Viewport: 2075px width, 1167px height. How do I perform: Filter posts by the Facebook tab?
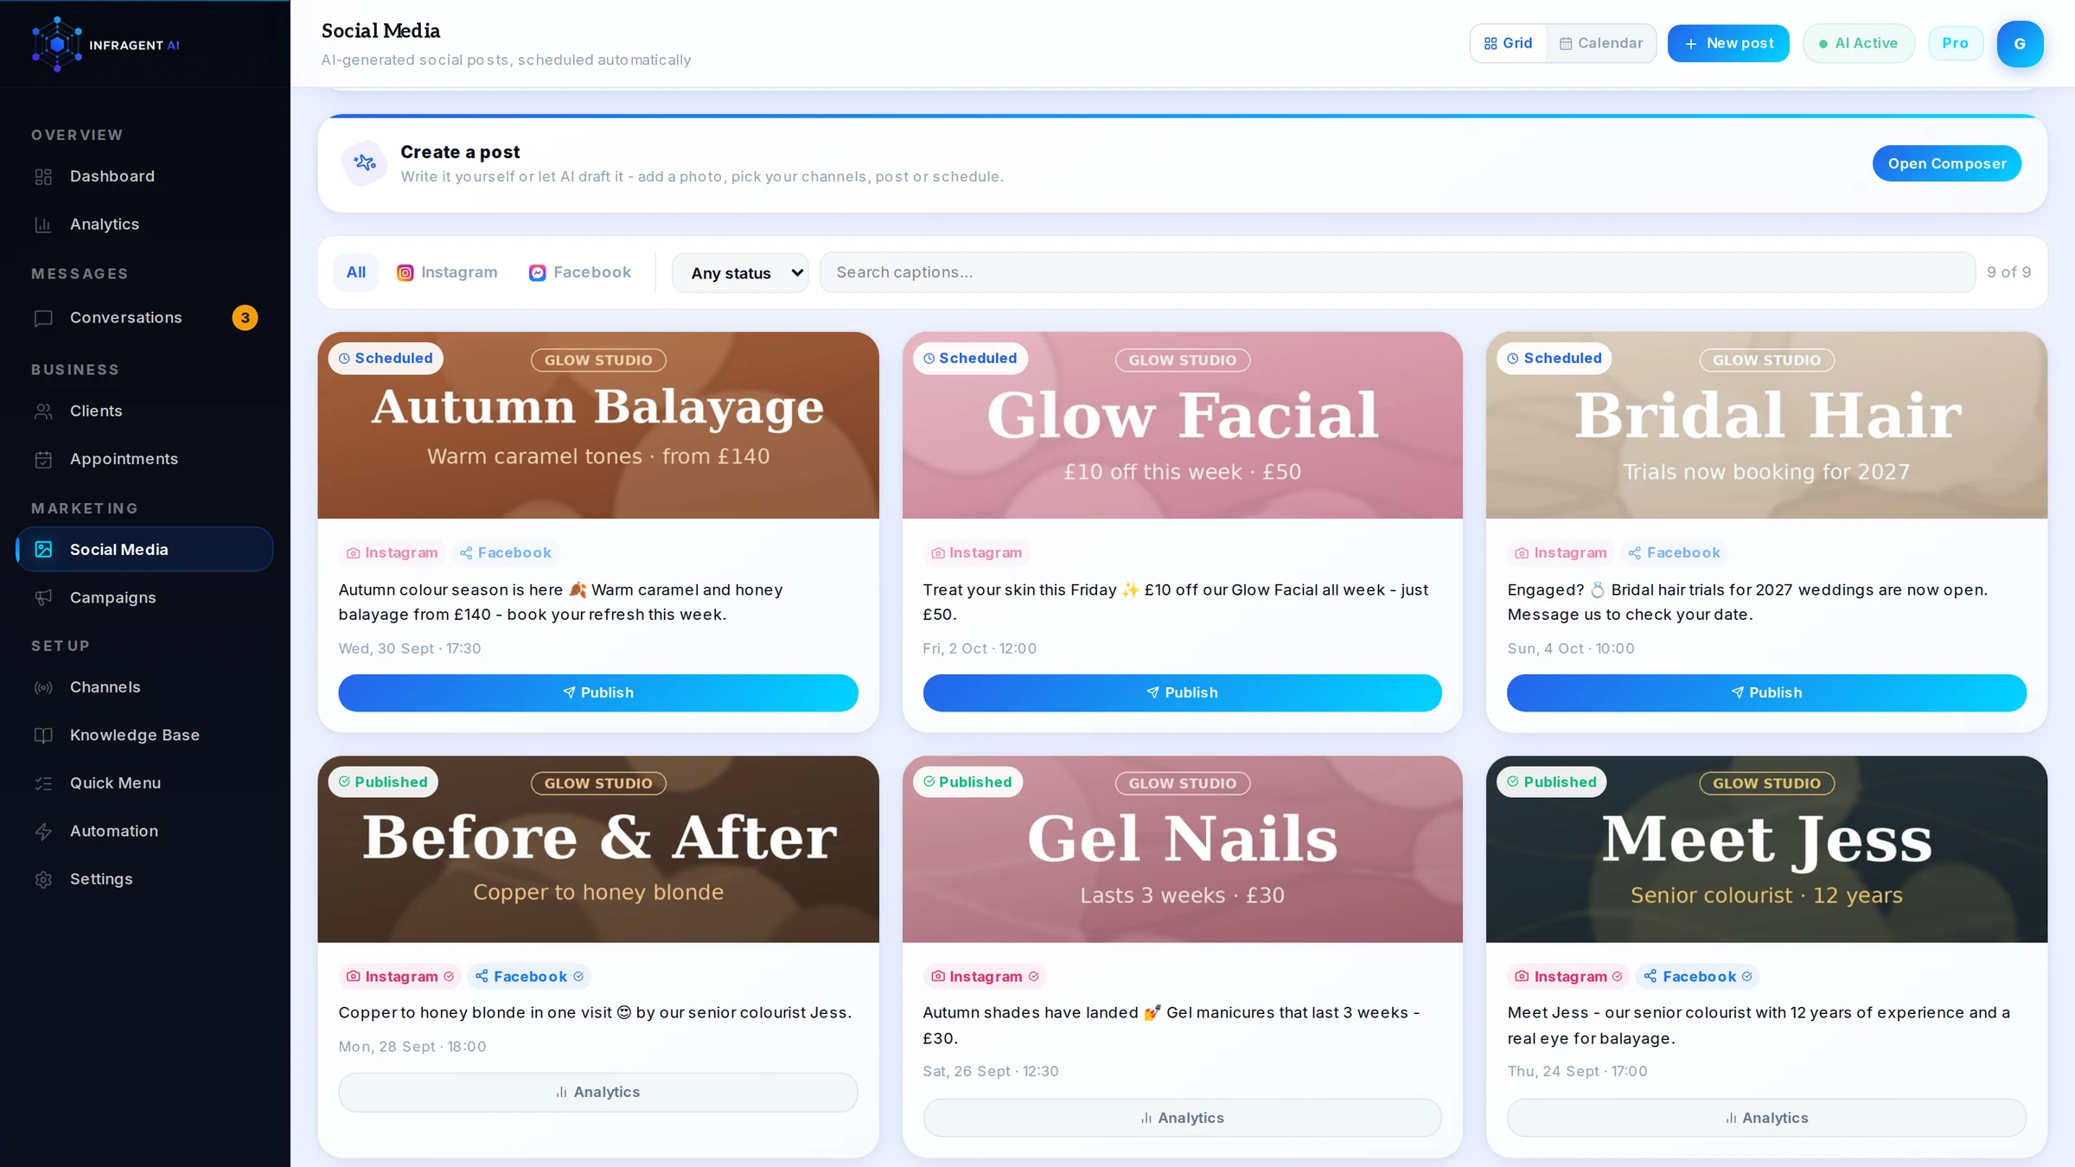(x=580, y=272)
